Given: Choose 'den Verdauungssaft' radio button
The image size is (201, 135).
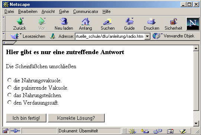Looking at the screenshot, I should point(9,102).
